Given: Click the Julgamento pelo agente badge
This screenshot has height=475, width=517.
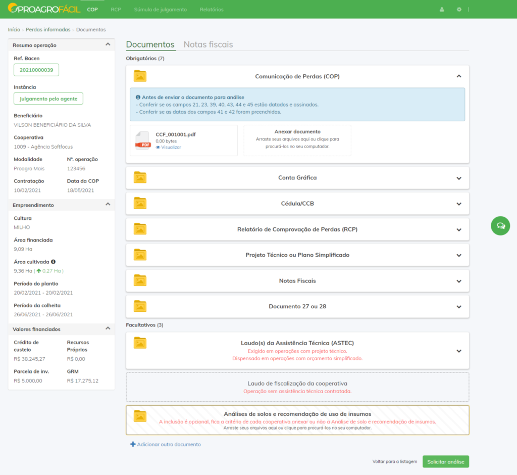Looking at the screenshot, I should tap(48, 99).
